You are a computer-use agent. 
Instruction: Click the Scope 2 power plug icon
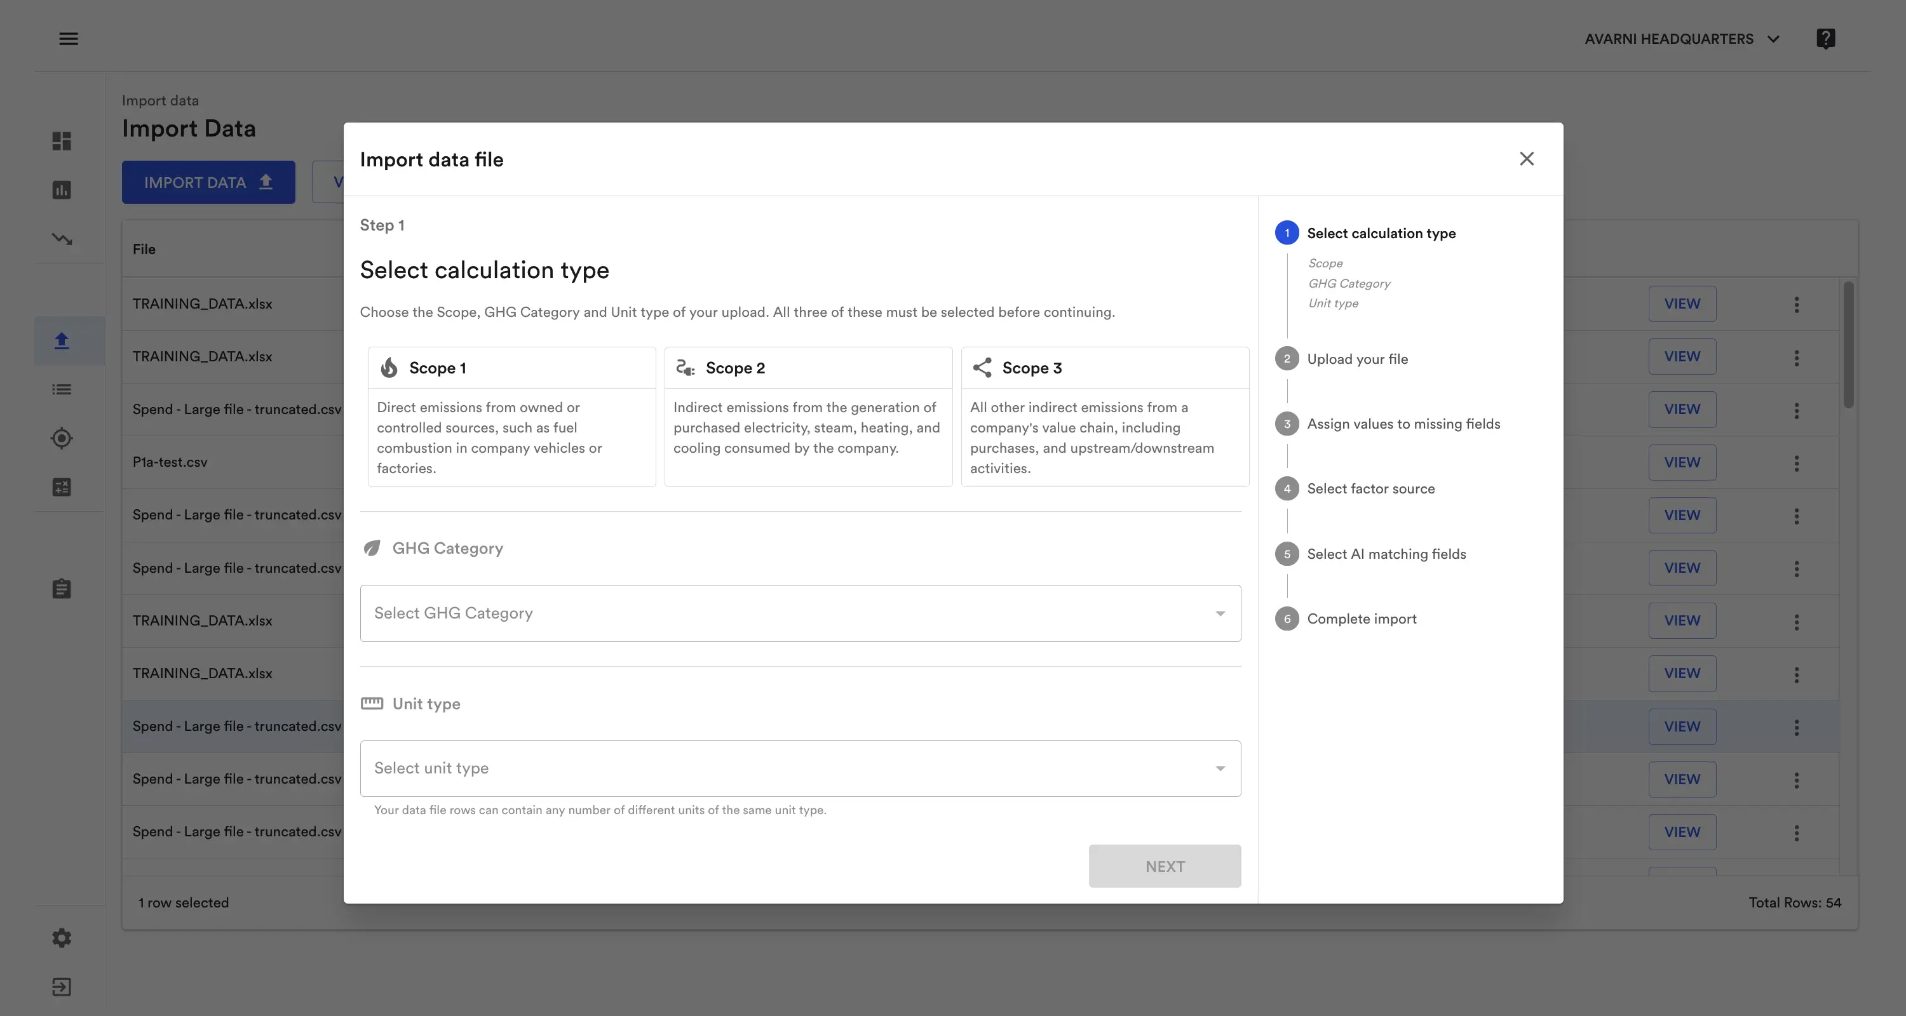(x=685, y=368)
